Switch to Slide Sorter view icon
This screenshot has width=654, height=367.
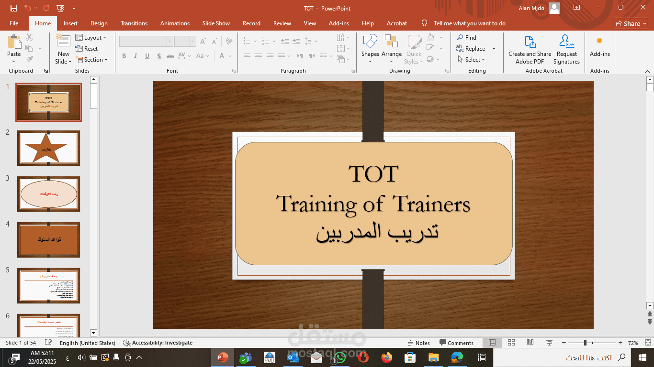(511, 343)
